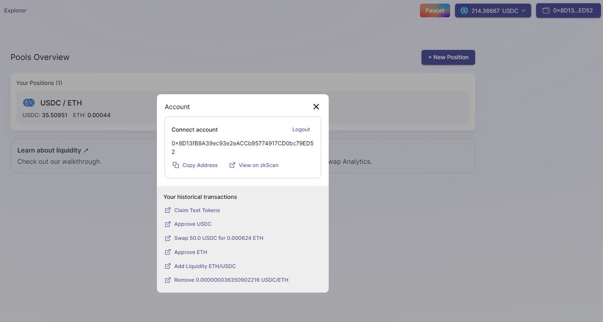Click the USDC: 35.50951 position value

(45, 115)
